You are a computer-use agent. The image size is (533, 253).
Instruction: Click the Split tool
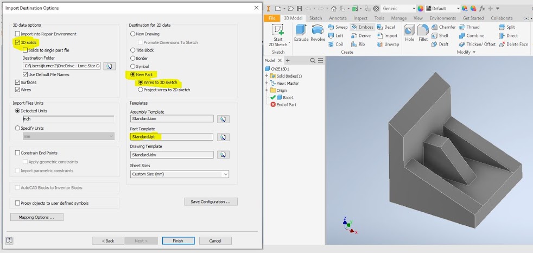[x=507, y=27]
